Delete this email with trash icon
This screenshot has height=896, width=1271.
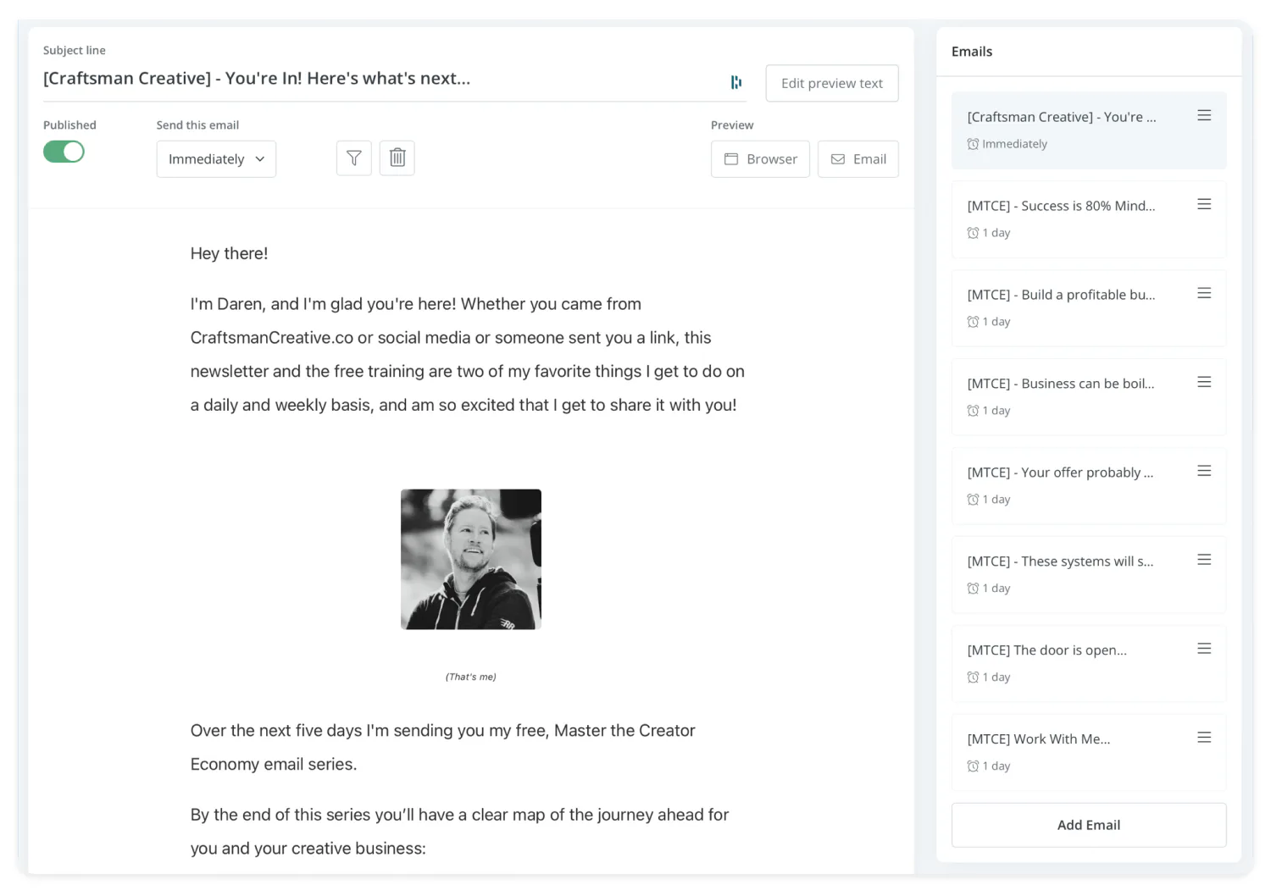(x=397, y=158)
